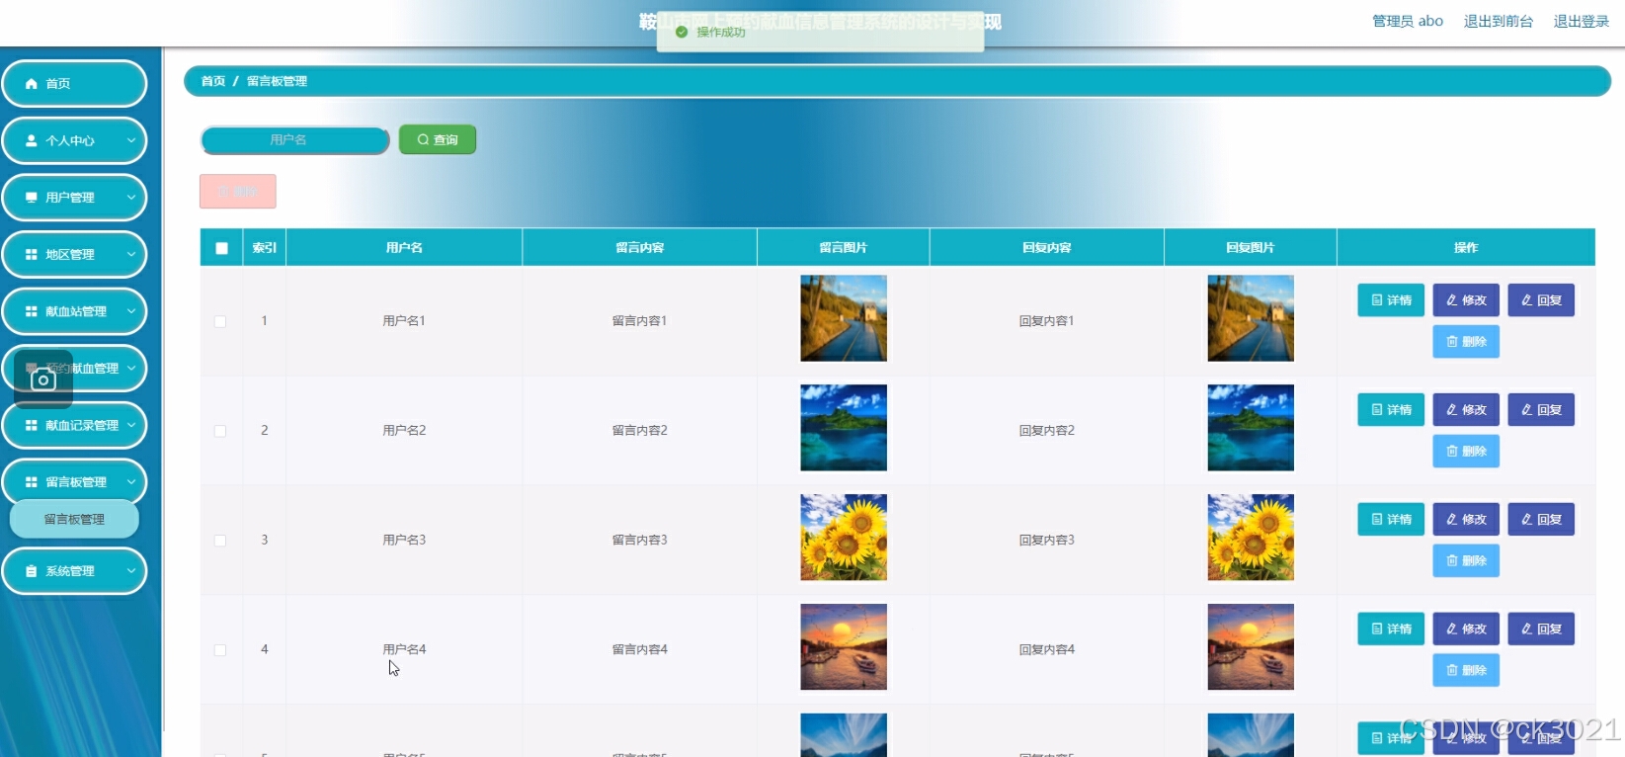Click 回复 for row 用户名4
This screenshot has height=757, width=1625.
[1541, 630]
